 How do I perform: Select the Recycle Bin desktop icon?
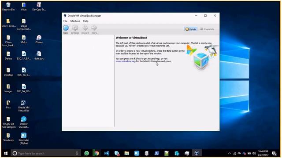pos(8,7)
